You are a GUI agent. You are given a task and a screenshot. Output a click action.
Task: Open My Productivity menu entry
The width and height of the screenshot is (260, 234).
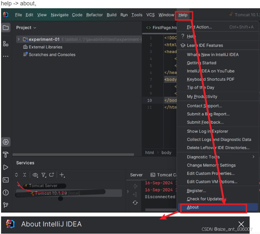tap(218, 96)
